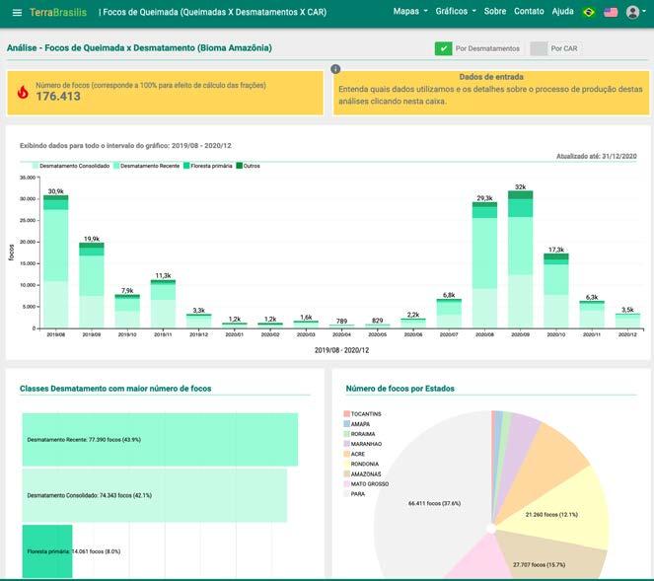Click the x-axis title 2019/08 - 2020/12
This screenshot has height=581, width=654.
[341, 350]
